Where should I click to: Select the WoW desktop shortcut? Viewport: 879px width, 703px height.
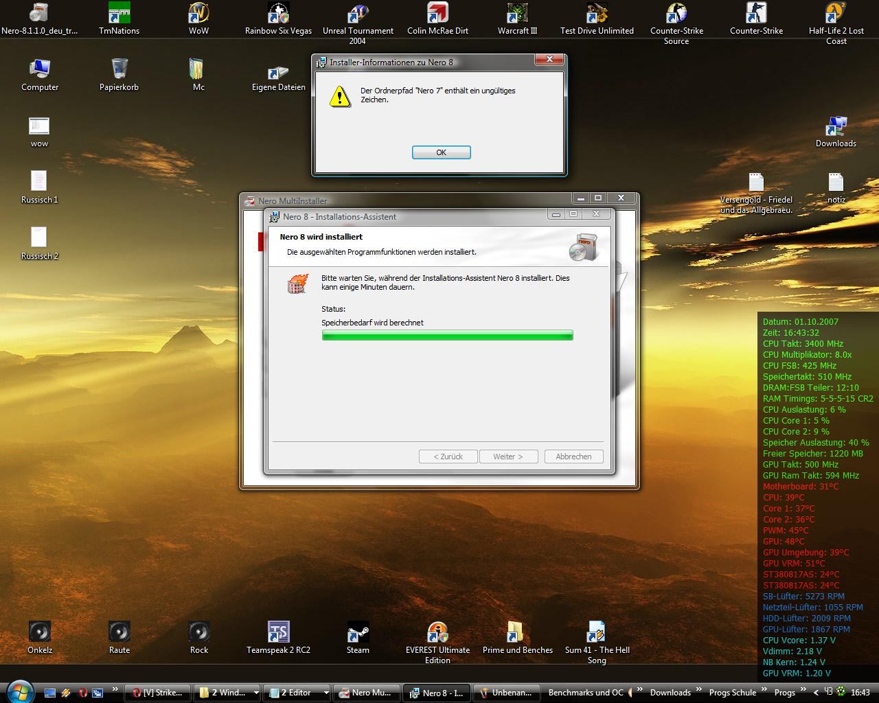(198, 19)
